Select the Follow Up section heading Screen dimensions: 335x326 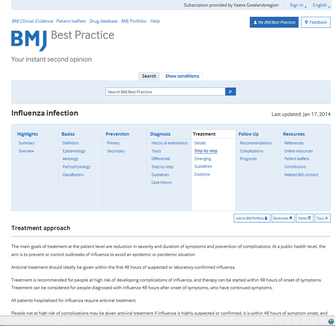pos(248,134)
